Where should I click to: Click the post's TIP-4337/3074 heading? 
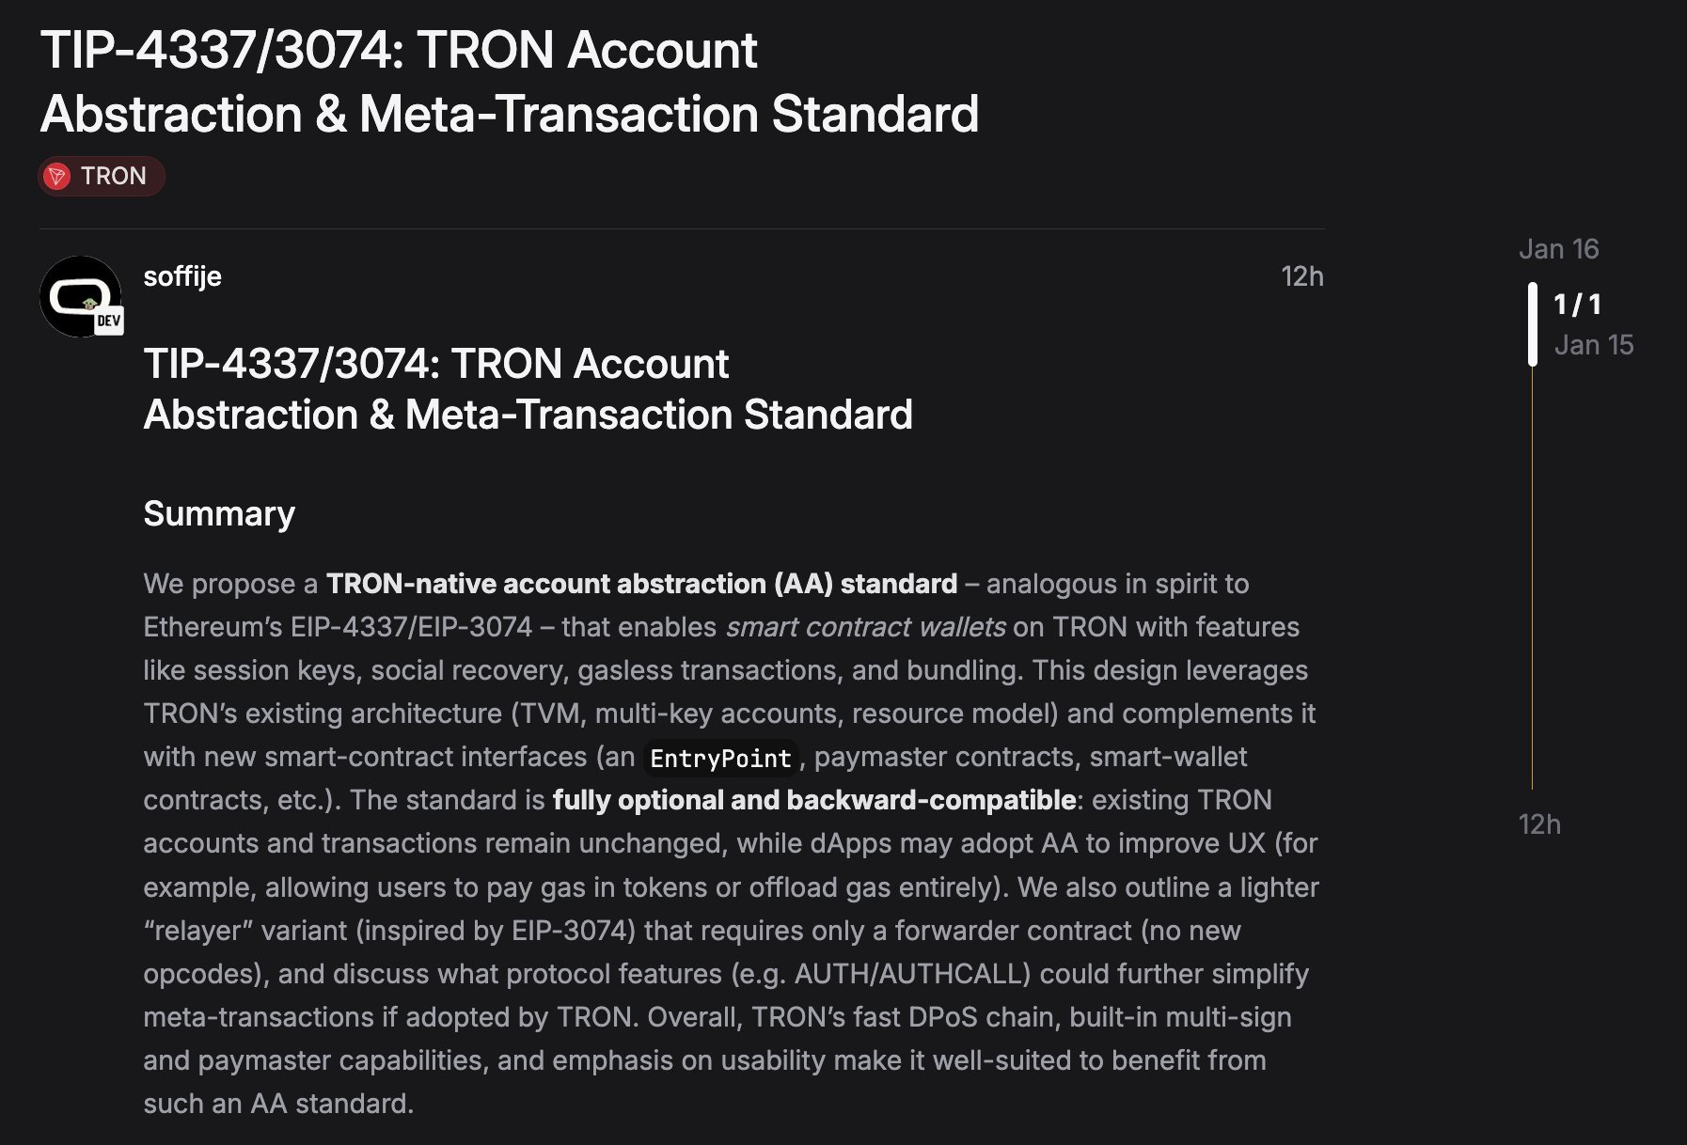click(528, 389)
